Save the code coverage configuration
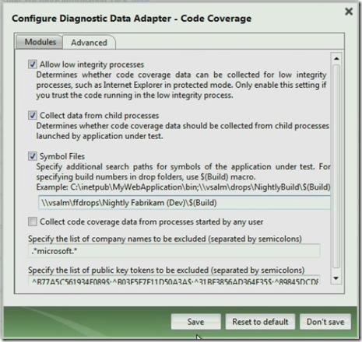362x342 pixels. 195,322
